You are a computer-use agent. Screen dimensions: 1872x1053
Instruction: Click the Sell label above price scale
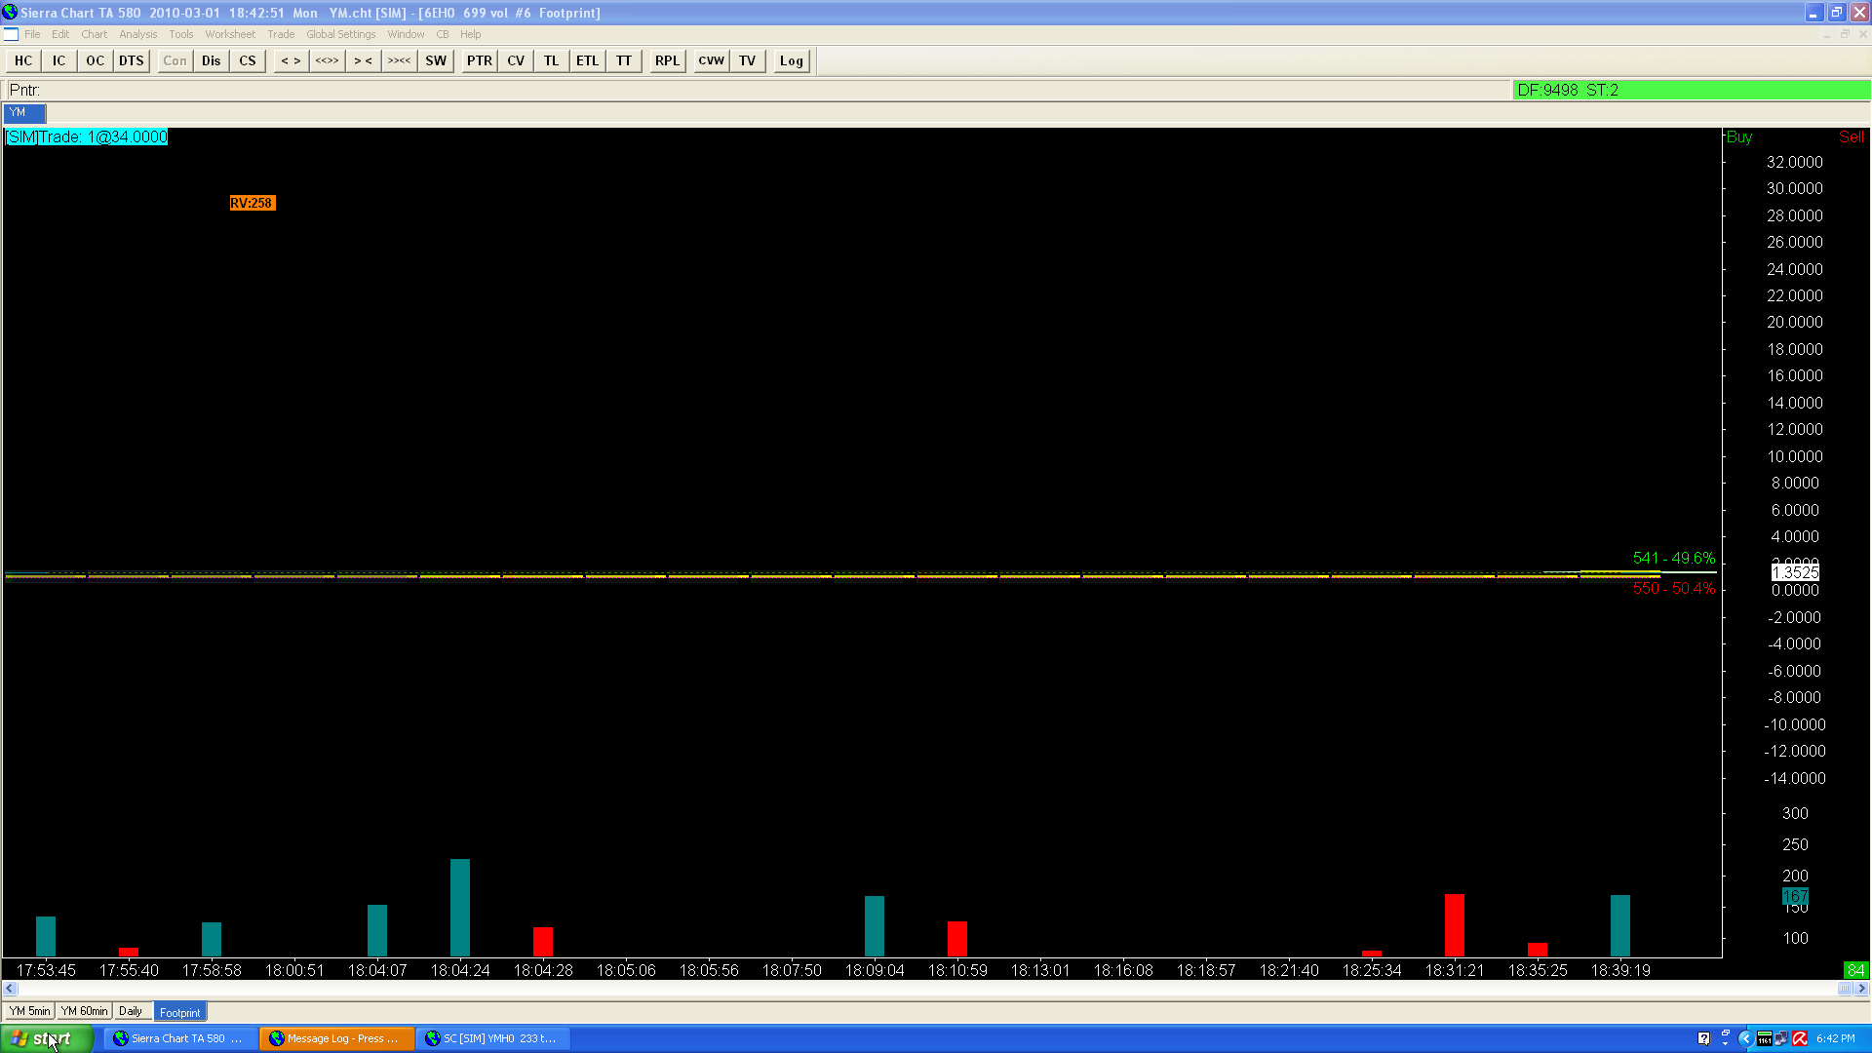[x=1852, y=137]
